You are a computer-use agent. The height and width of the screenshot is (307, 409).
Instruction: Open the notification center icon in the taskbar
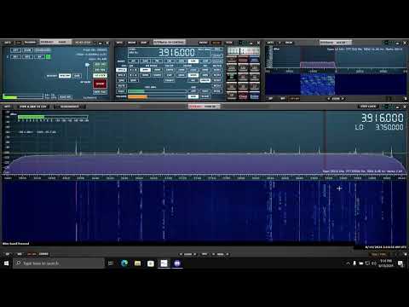click(400, 264)
